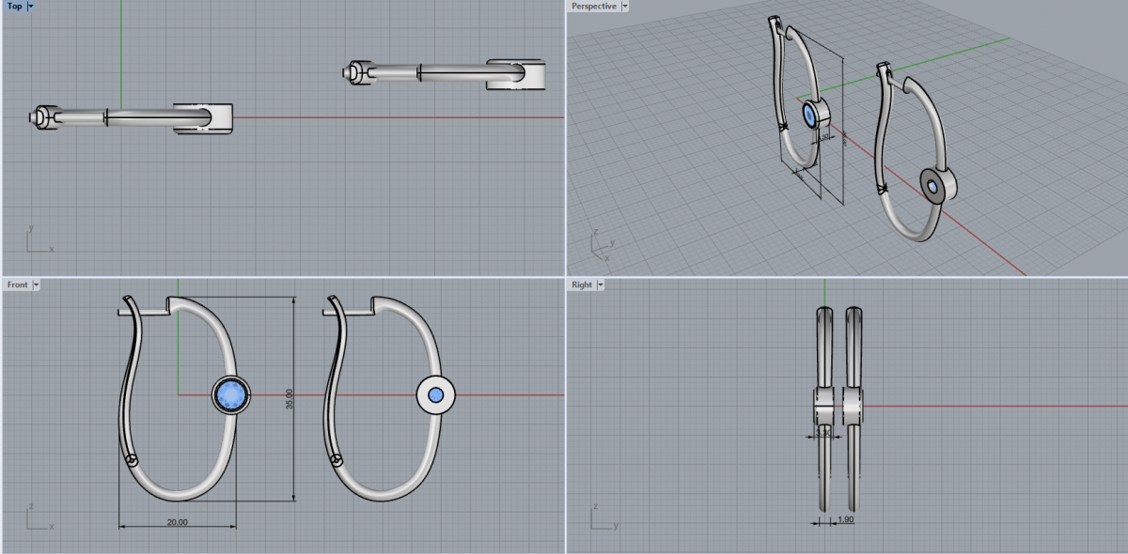
Task: Activate the Perspective viewport title label
Action: [594, 6]
